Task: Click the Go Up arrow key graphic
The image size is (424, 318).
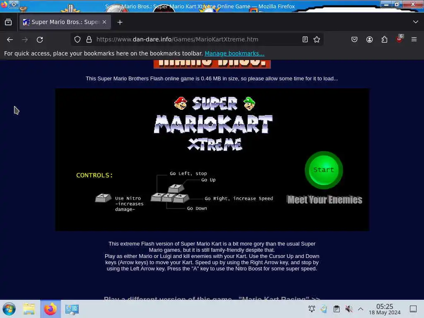Action: tap(176, 188)
